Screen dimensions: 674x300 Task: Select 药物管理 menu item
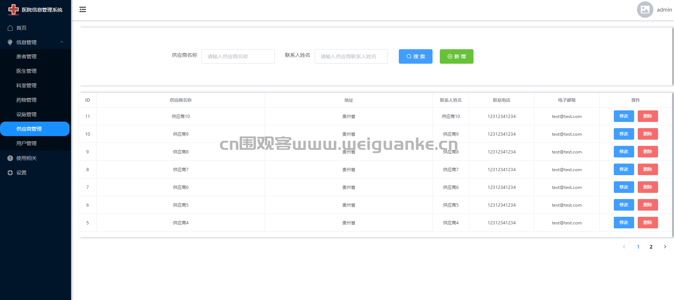coord(26,100)
